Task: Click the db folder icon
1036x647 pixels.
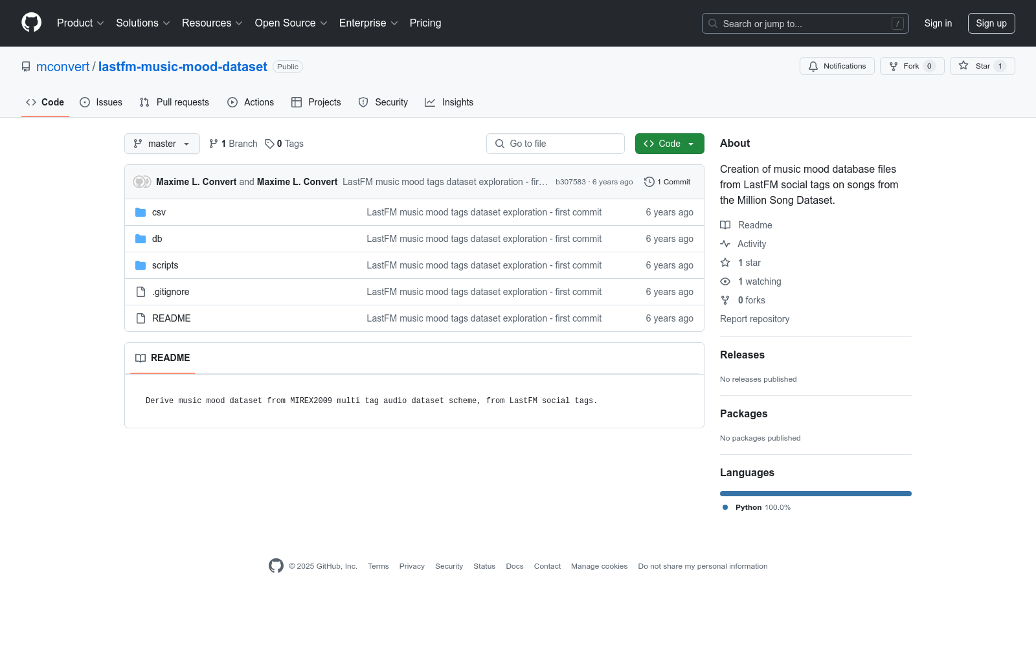Action: (x=141, y=239)
